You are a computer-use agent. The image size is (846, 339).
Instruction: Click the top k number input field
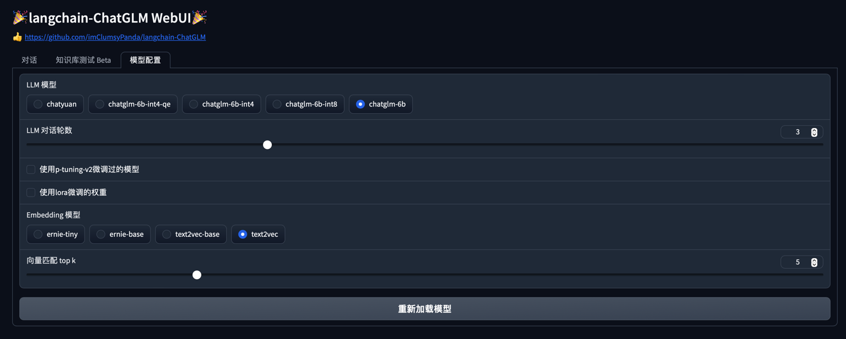point(797,262)
